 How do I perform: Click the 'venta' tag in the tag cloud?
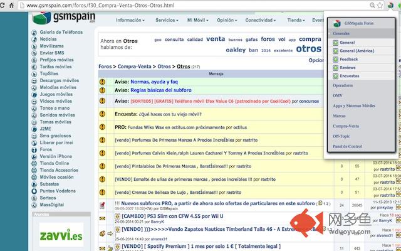tap(216, 39)
